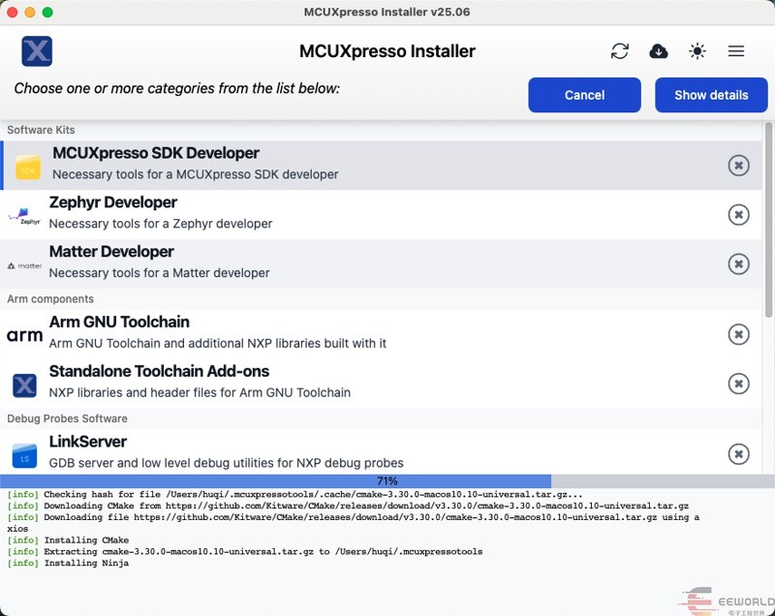
Task: Click the macOS yellow minimize window button
Action: (x=30, y=12)
